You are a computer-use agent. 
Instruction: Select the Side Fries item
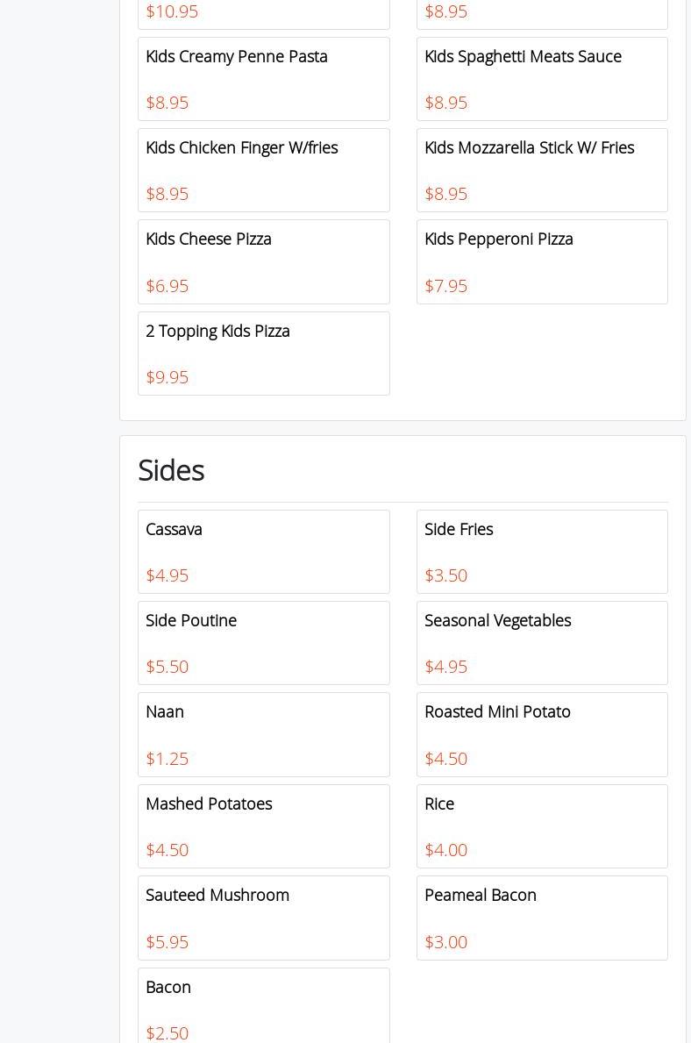point(541,552)
